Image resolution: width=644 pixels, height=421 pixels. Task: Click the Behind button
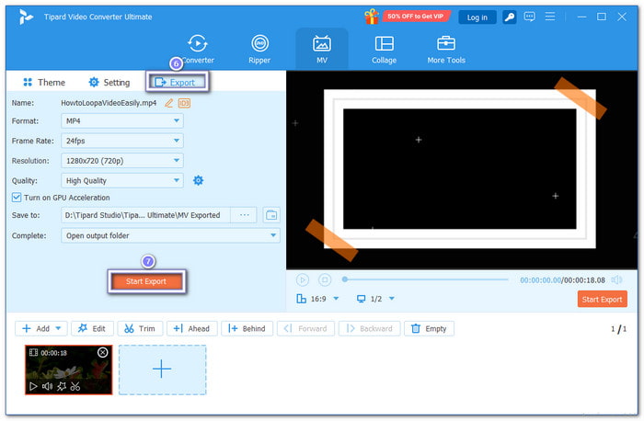click(247, 329)
